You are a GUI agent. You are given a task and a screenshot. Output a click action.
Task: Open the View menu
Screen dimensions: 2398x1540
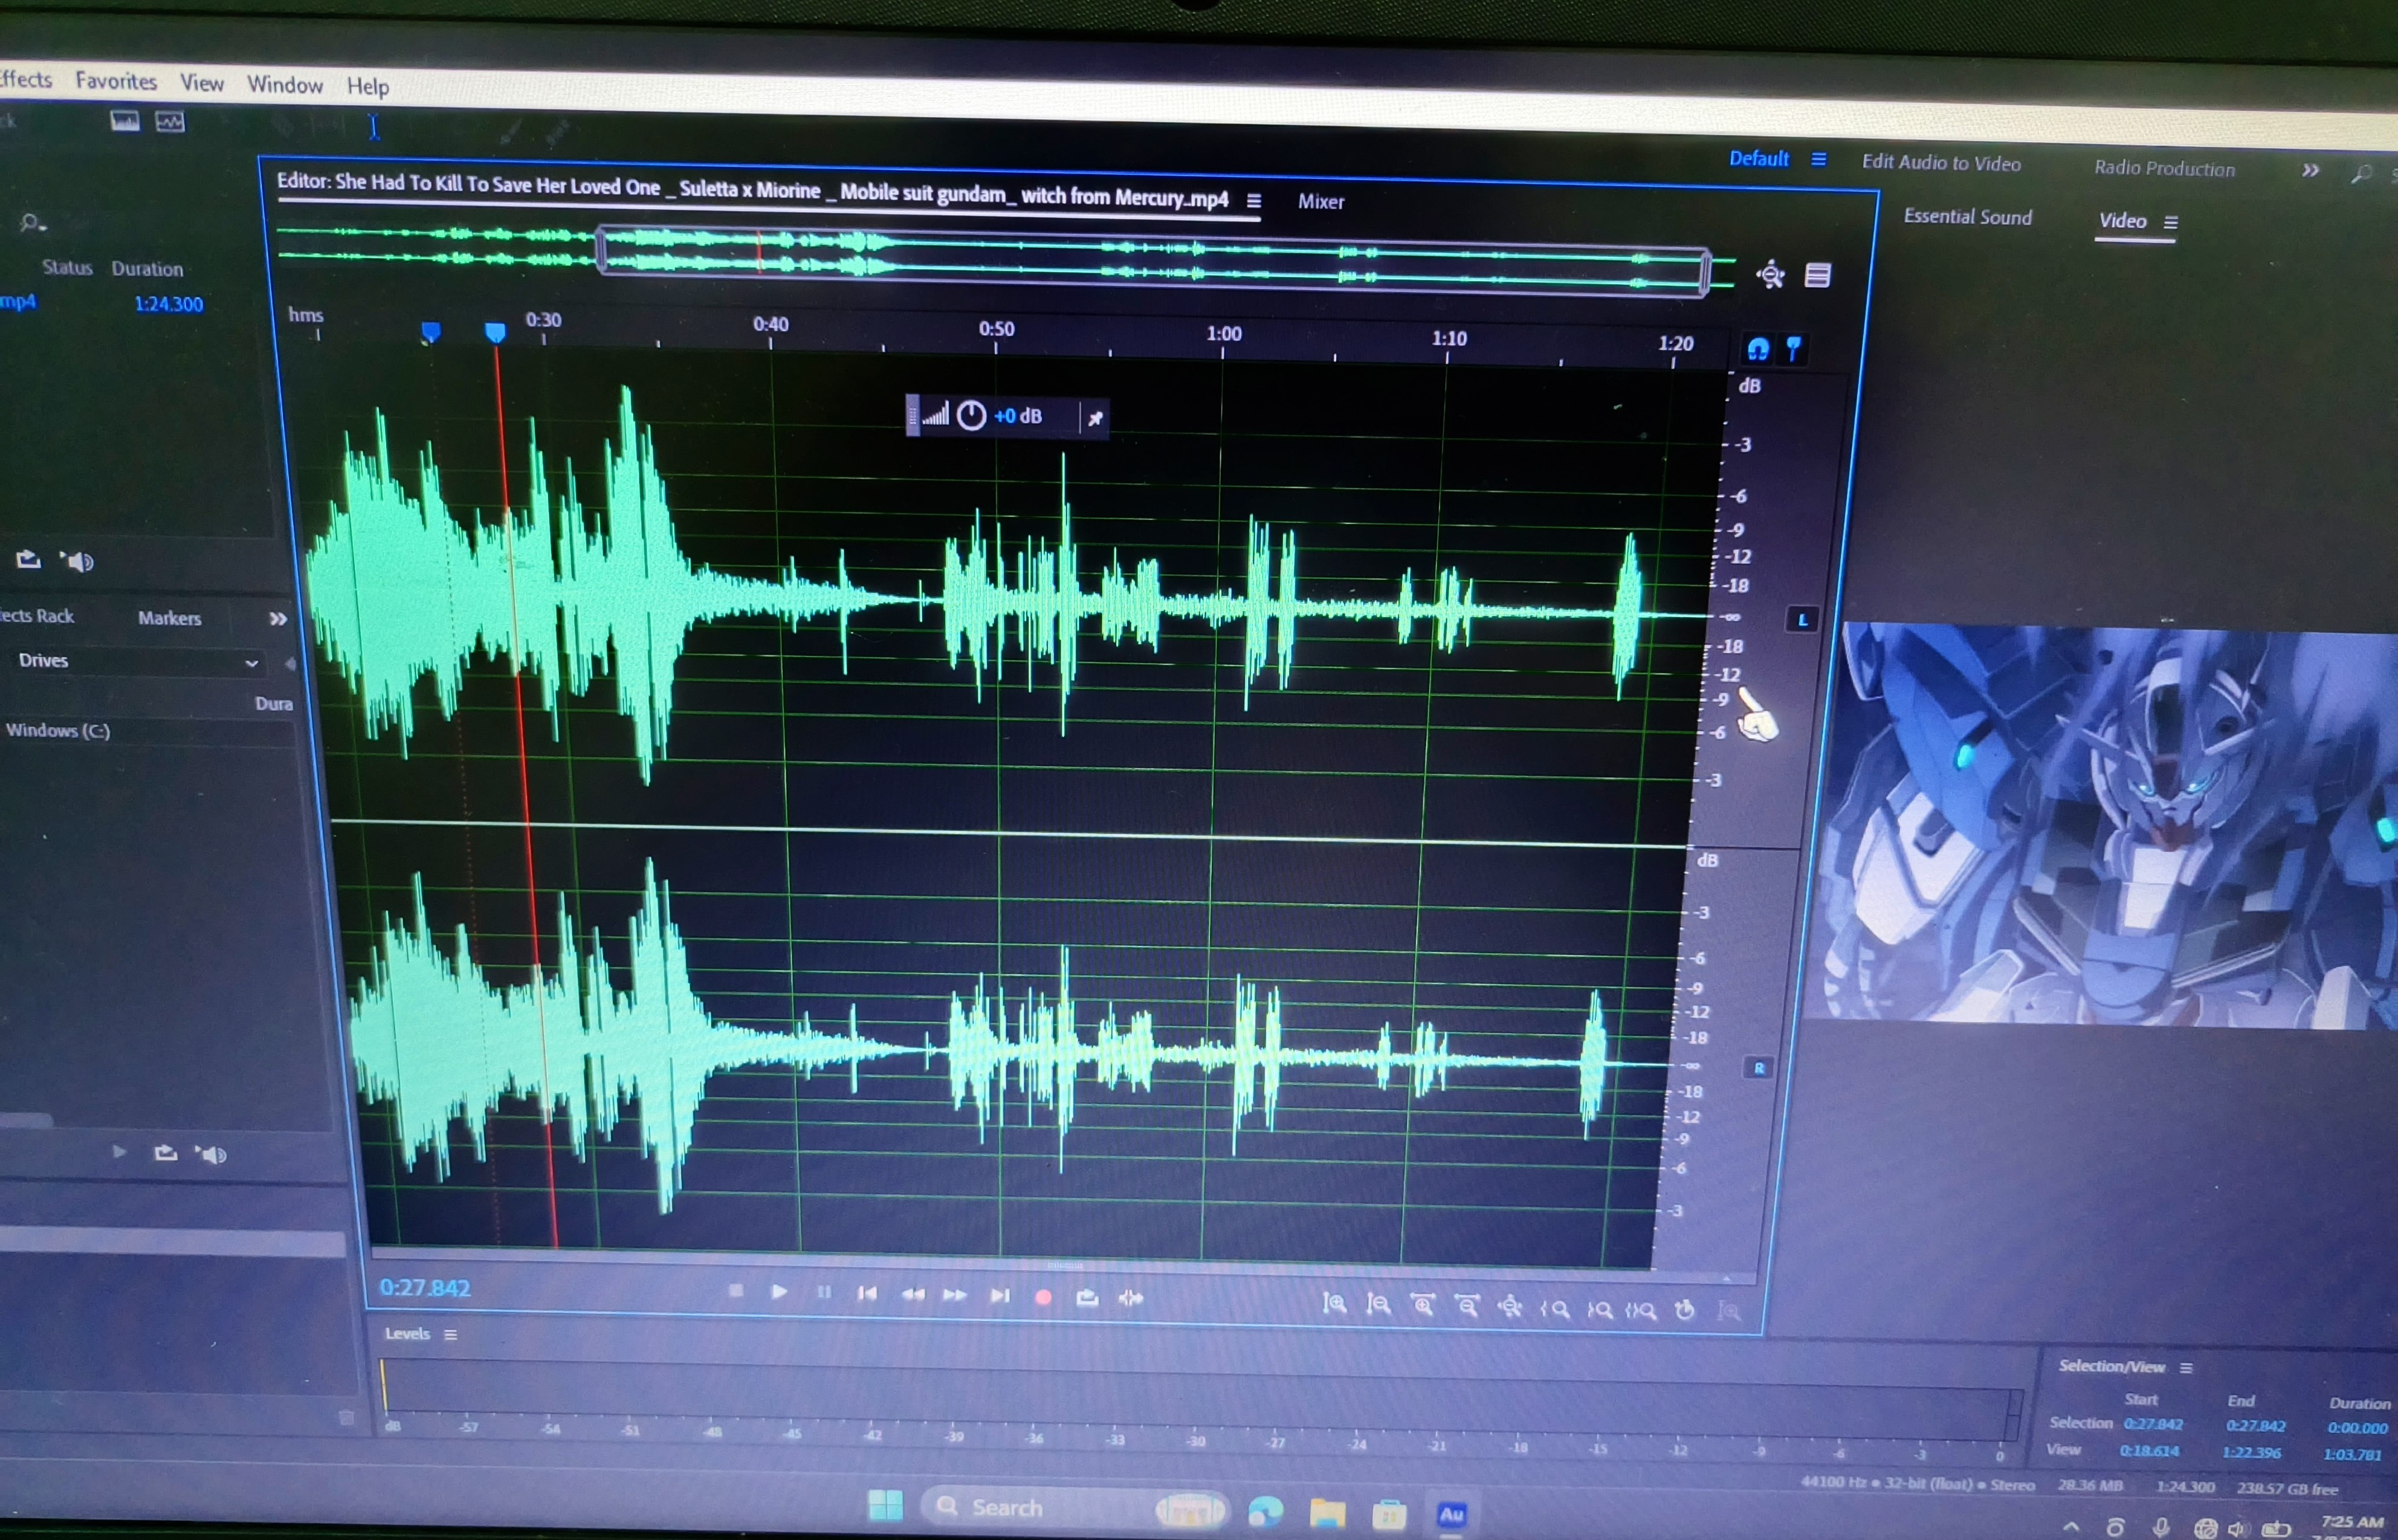(202, 83)
